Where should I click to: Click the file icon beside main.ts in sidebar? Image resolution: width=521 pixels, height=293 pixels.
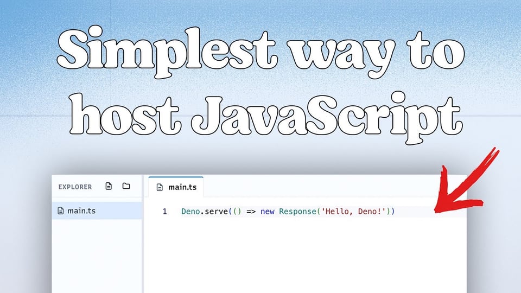[61, 211]
